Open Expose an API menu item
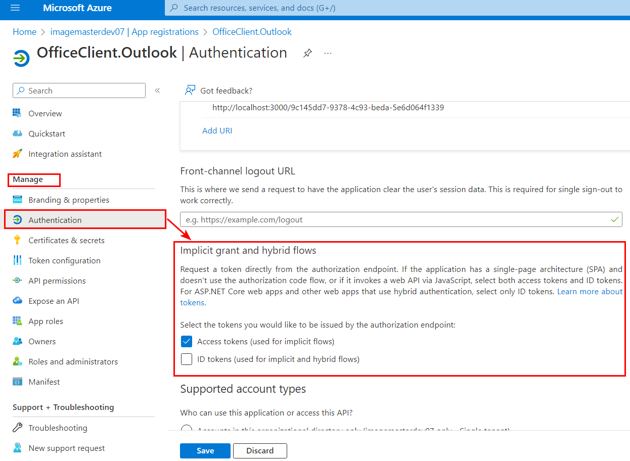630x461 pixels. pyautogui.click(x=54, y=301)
